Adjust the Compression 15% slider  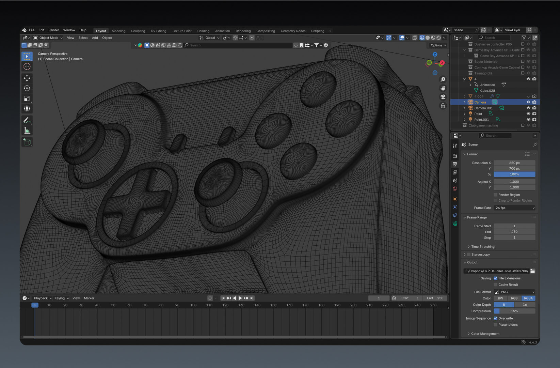click(514, 311)
